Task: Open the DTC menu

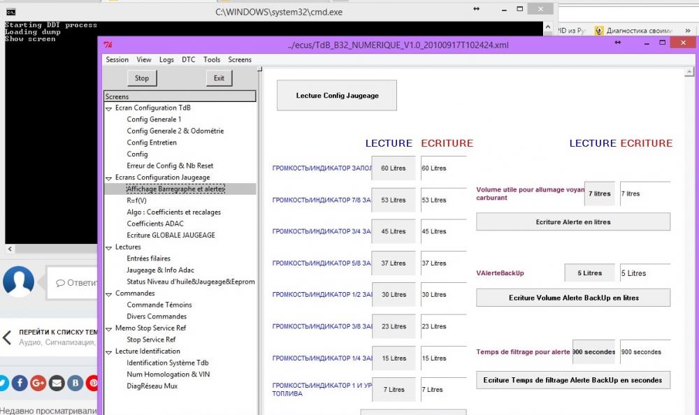Action: [x=189, y=59]
